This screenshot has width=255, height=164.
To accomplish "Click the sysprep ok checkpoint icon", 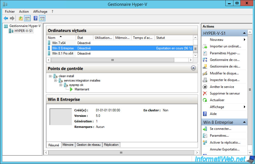I will (66, 85).
